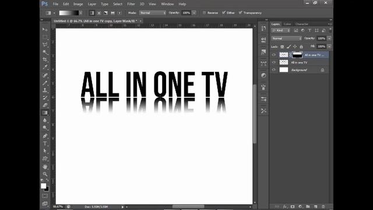Open layer blend mode dropdown
373x210 pixels.
click(x=286, y=38)
